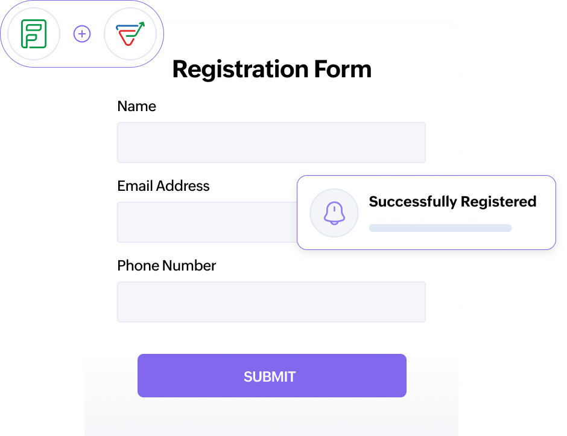Screen dimensions: 567x436
Task: Click the funnel logo with green arrow
Action: tap(130, 34)
